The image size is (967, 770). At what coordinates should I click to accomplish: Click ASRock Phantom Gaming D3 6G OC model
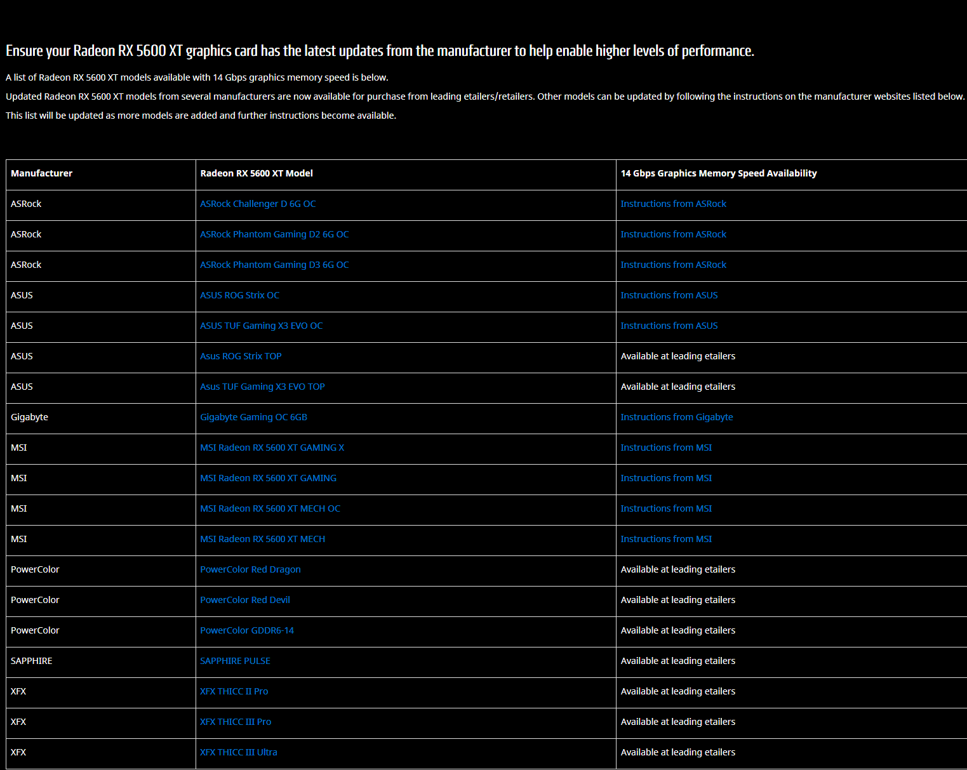pos(274,265)
